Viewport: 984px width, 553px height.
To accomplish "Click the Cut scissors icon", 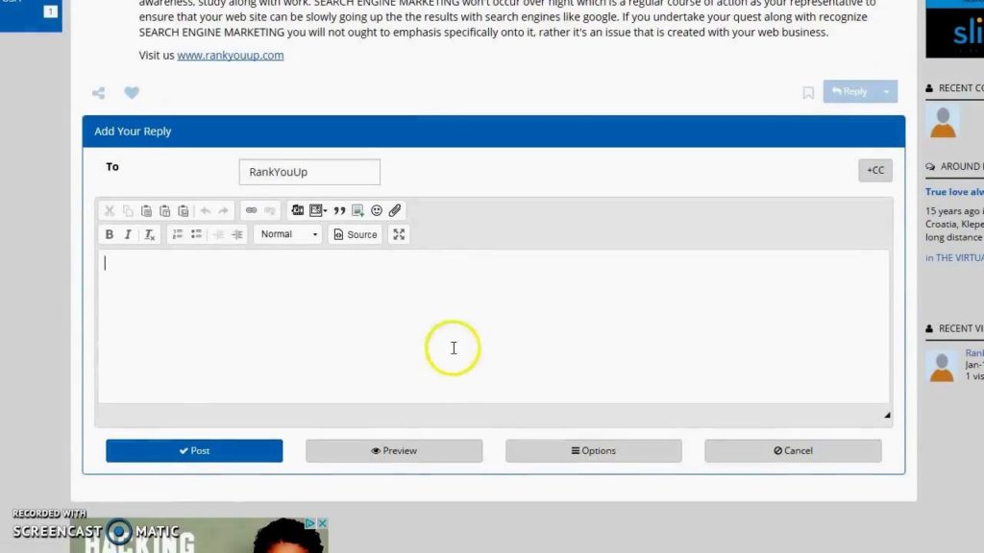I will [110, 210].
